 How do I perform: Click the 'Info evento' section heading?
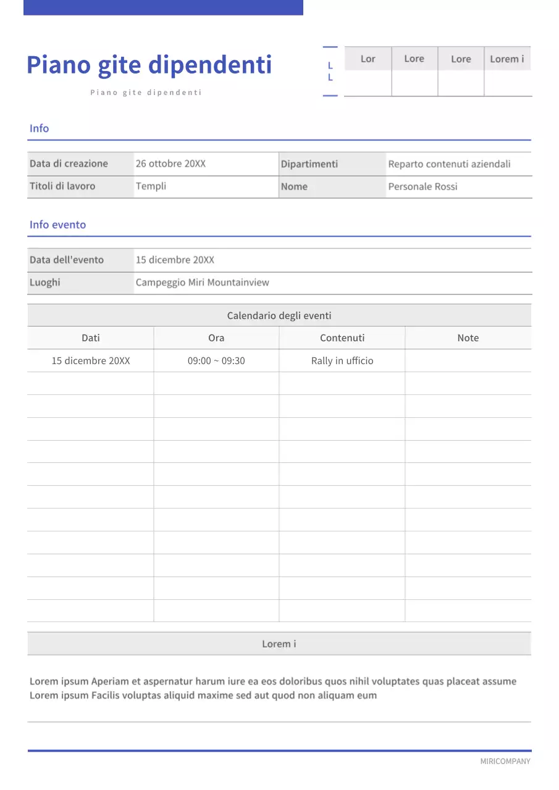pyautogui.click(x=57, y=225)
